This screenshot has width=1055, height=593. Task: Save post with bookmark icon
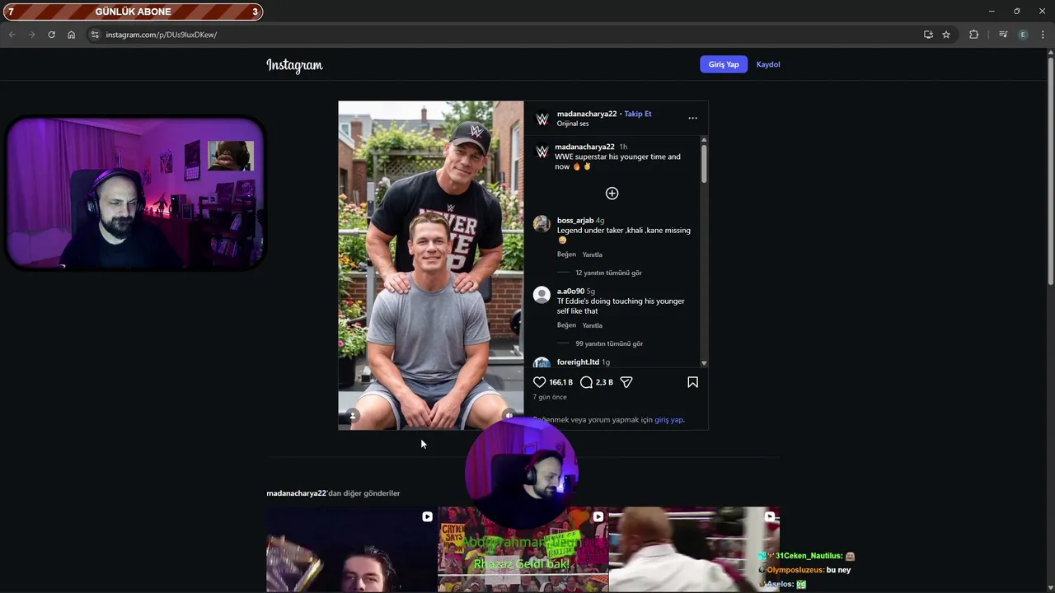point(692,382)
